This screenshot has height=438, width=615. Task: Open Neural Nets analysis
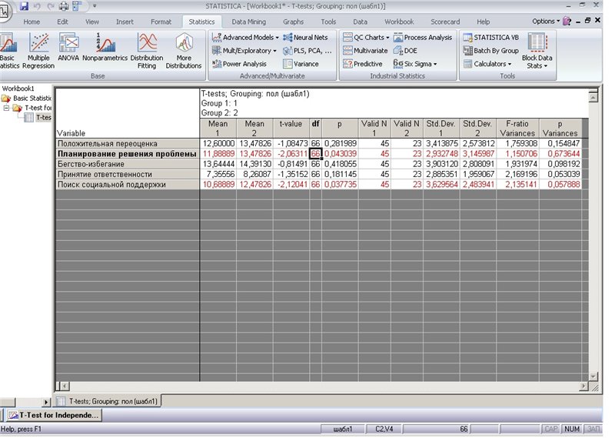point(305,37)
